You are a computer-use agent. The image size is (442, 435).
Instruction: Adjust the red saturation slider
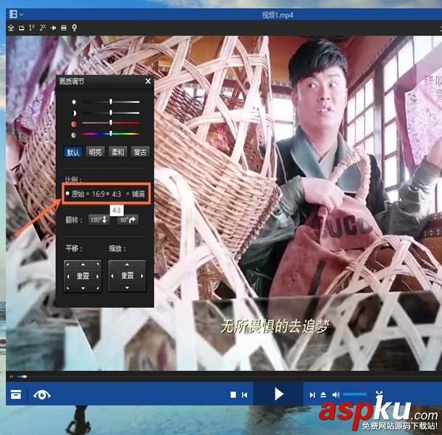click(111, 123)
